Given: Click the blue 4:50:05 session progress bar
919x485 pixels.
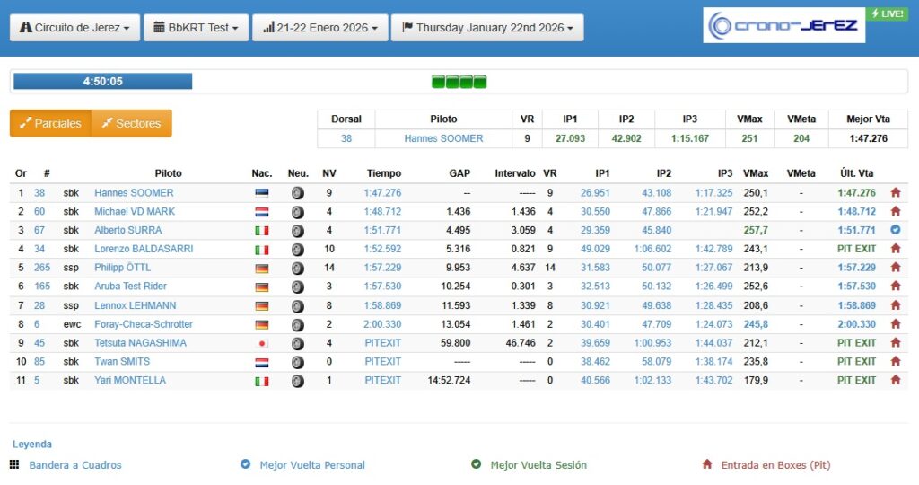Looking at the screenshot, I should tap(102, 82).
